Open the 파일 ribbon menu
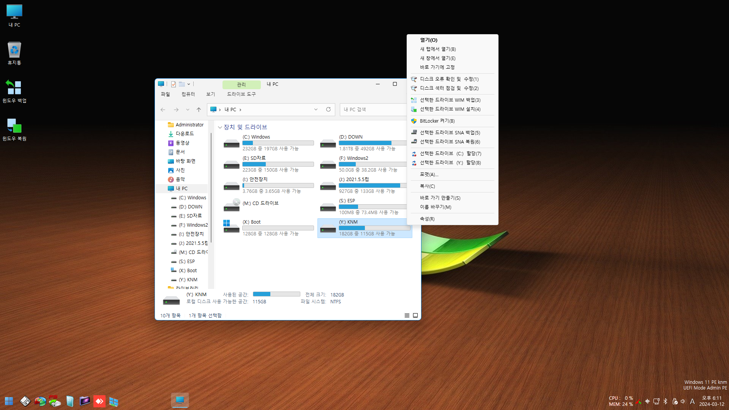Viewport: 729px width, 410px height. [165, 94]
